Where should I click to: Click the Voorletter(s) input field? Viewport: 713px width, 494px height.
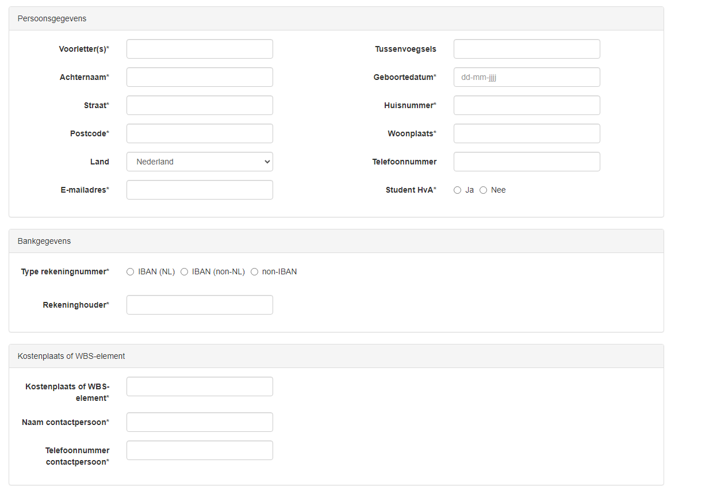coord(200,49)
